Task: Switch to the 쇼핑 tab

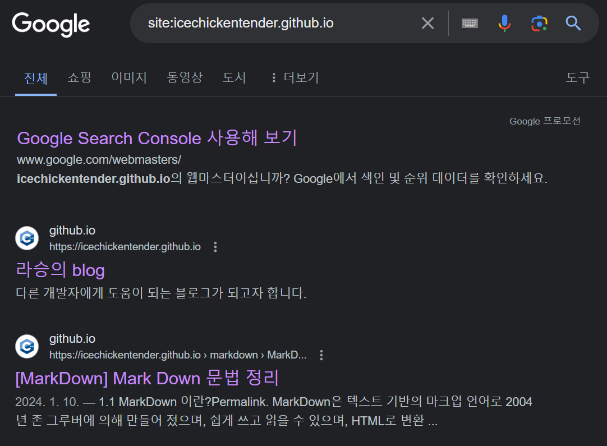Action: (79, 77)
